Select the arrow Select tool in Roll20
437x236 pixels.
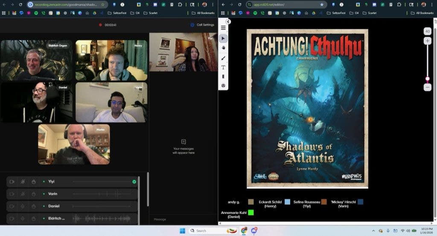pyautogui.click(x=223, y=38)
